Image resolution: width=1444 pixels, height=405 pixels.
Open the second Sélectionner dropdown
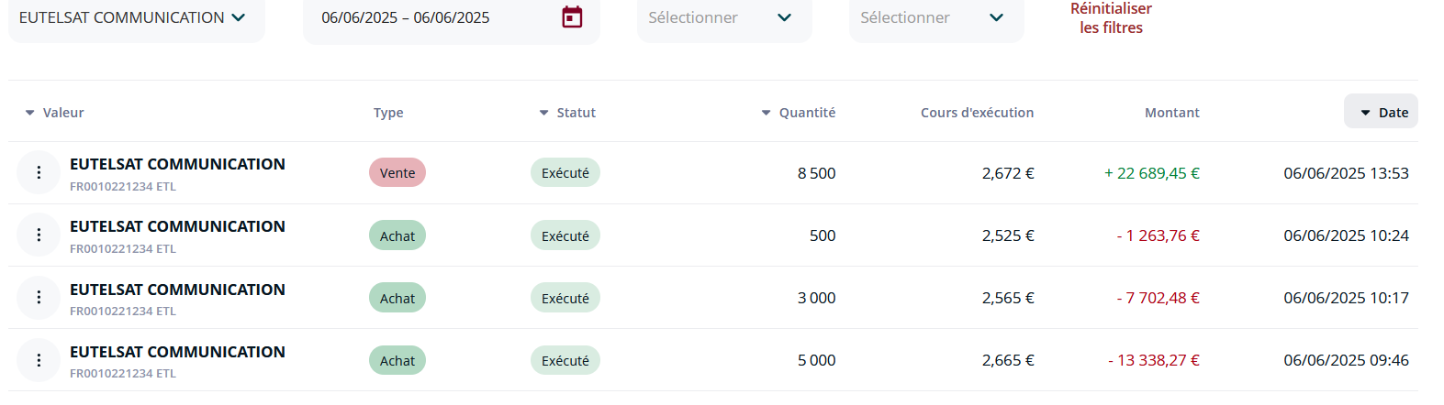tap(936, 18)
